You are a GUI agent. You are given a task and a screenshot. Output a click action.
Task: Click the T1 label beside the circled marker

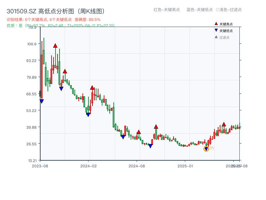(211, 148)
